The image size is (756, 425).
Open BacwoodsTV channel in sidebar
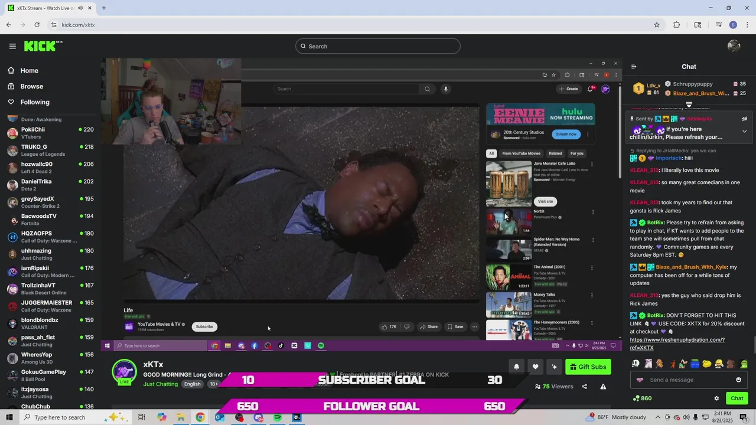coord(50,220)
